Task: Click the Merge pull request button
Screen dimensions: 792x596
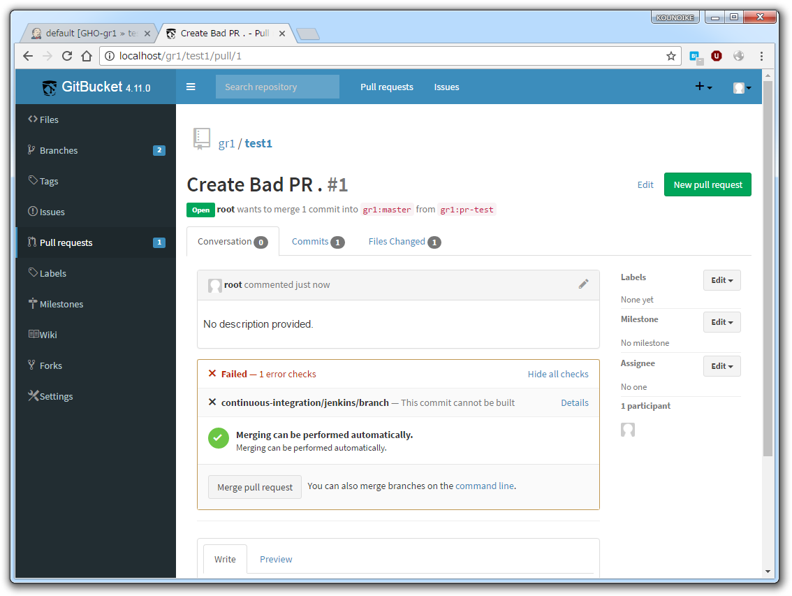Action: click(x=254, y=487)
